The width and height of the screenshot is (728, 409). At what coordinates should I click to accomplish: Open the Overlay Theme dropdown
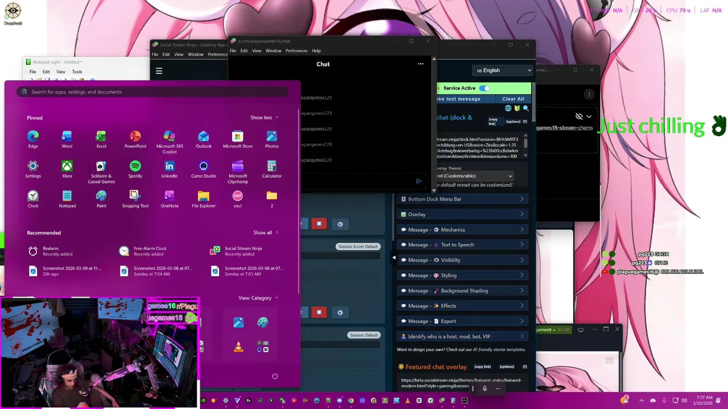[x=475, y=176]
